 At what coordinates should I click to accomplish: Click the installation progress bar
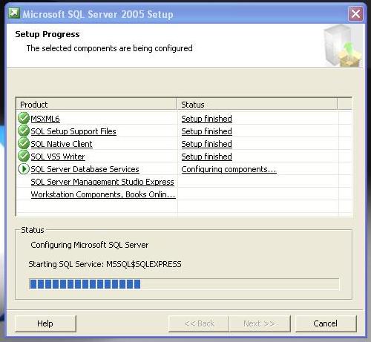pyautogui.click(x=184, y=284)
